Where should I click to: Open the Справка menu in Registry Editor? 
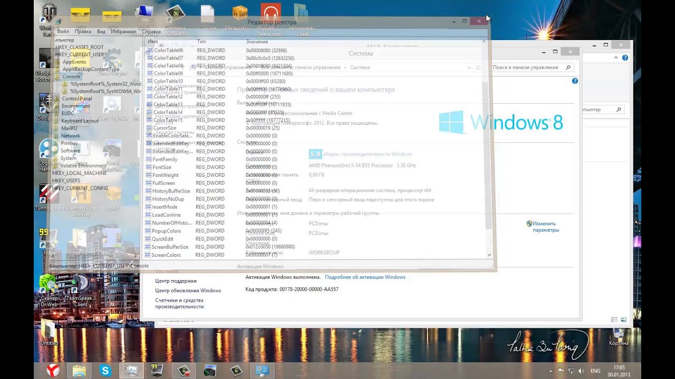click(151, 32)
